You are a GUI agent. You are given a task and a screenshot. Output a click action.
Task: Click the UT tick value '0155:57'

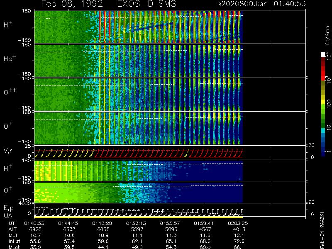[x=170, y=223]
